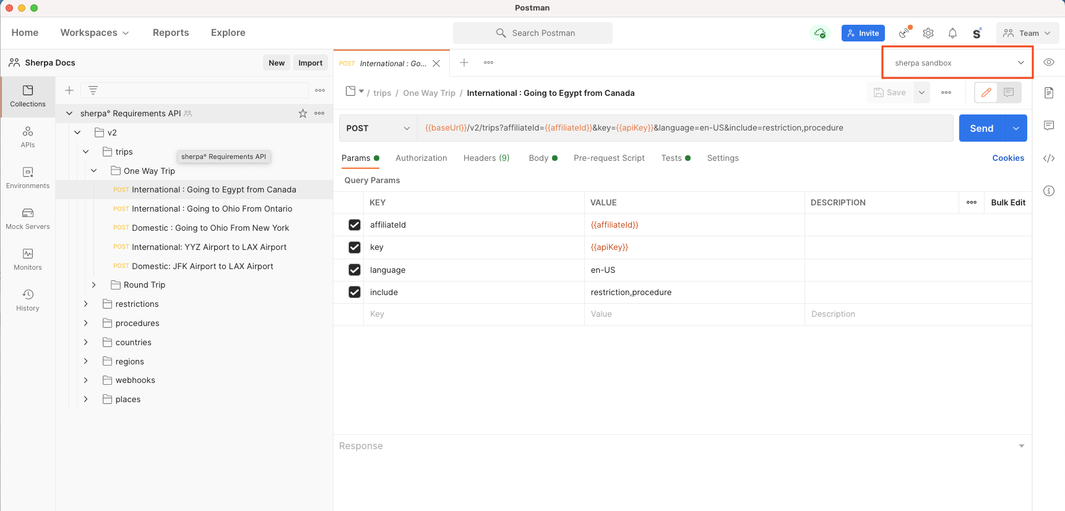The image size is (1065, 511).
Task: Open the Save options dropdown arrow
Action: click(921, 93)
